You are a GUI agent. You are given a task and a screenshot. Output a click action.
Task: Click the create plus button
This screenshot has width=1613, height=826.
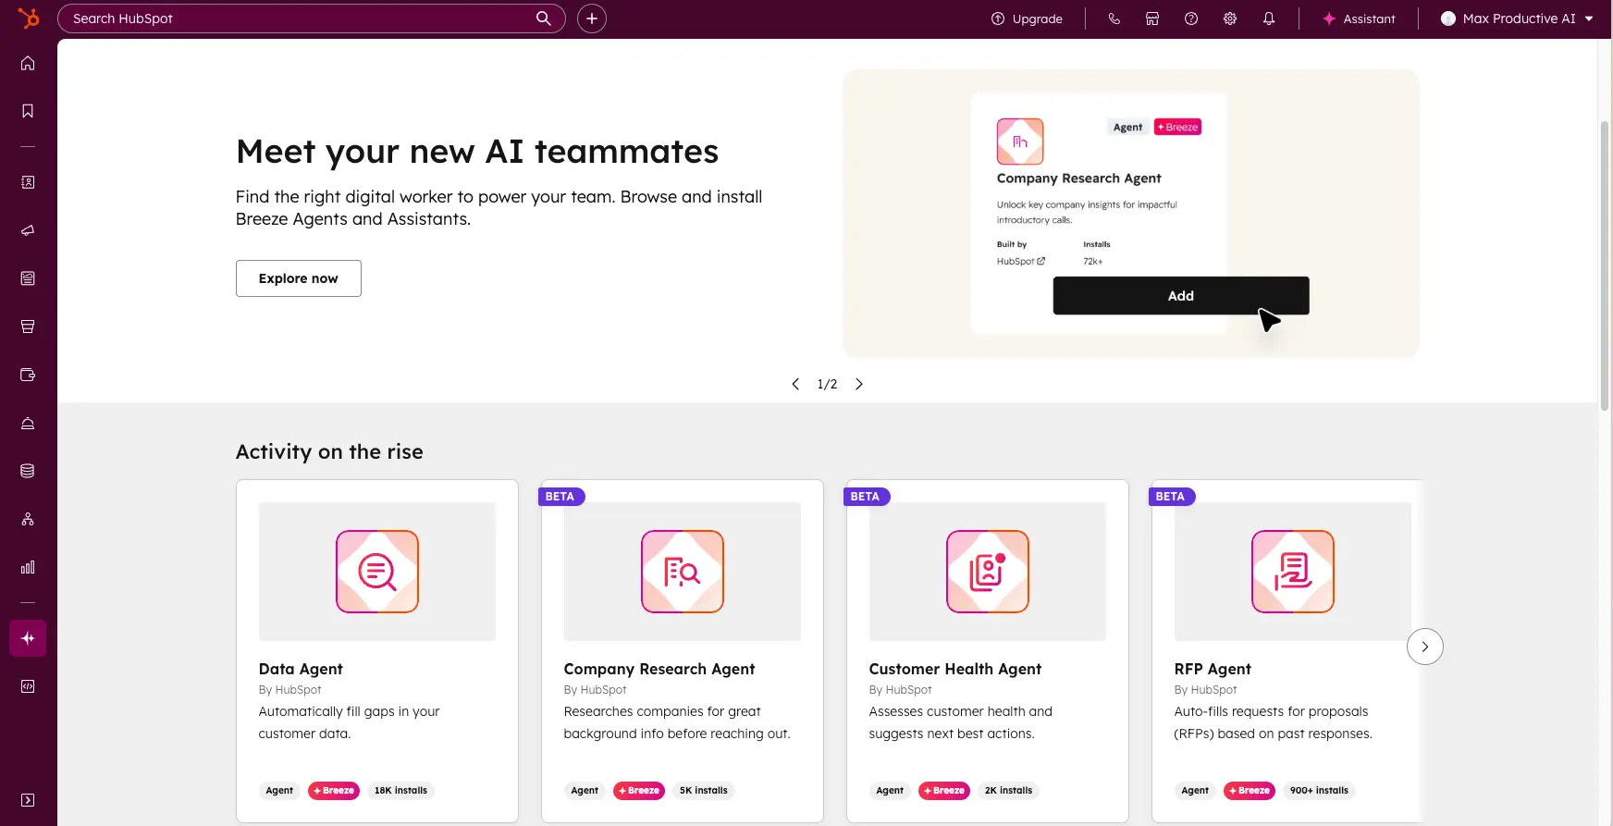click(592, 18)
